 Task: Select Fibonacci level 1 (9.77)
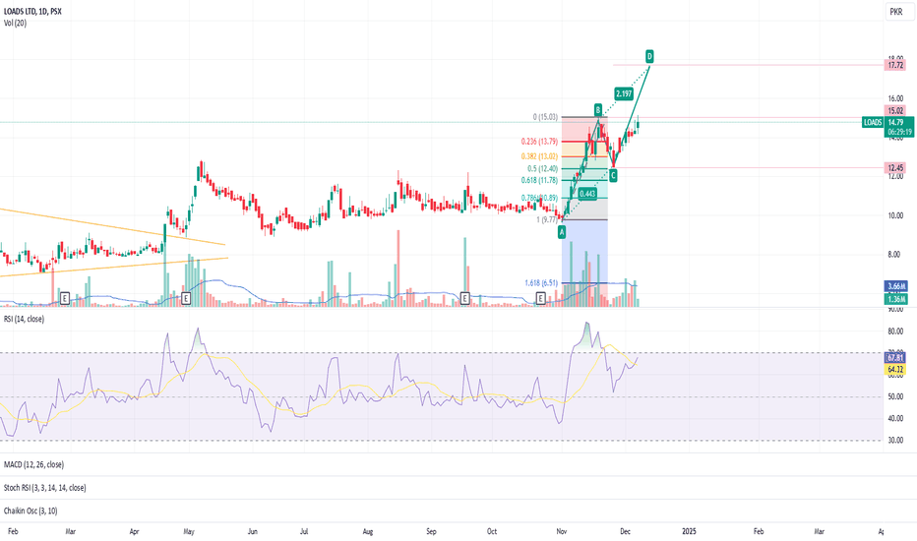click(x=547, y=219)
